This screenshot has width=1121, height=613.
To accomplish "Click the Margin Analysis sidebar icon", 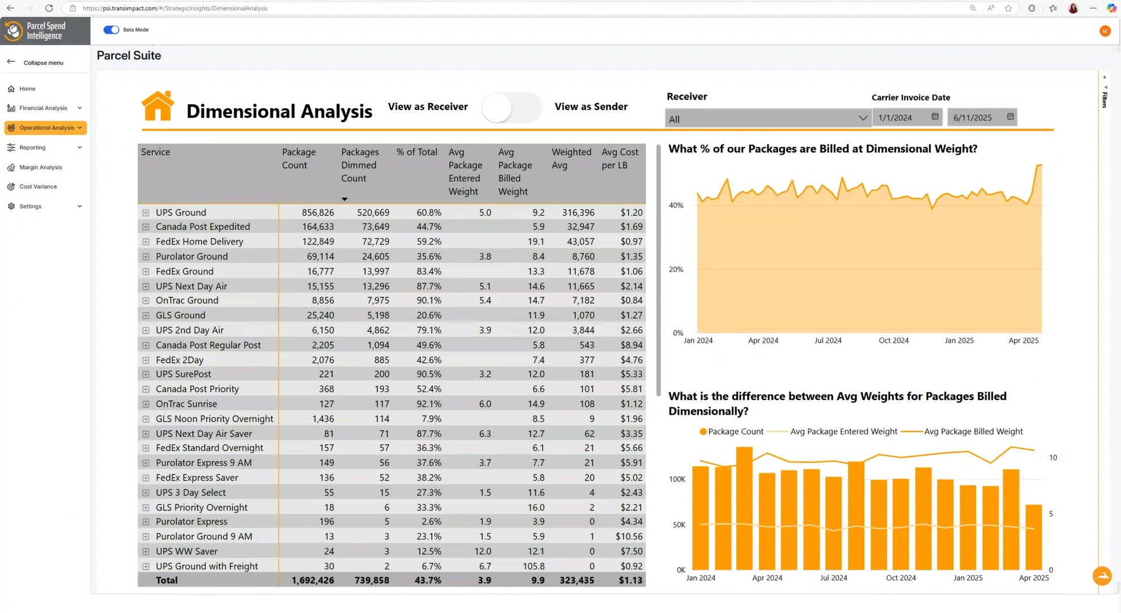I will (x=11, y=167).
